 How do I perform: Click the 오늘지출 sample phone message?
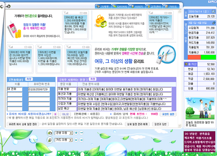pyautogui.click(x=78, y=59)
